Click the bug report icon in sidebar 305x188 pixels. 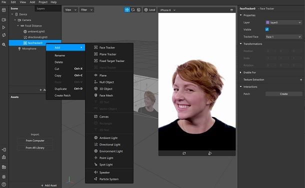3,176
